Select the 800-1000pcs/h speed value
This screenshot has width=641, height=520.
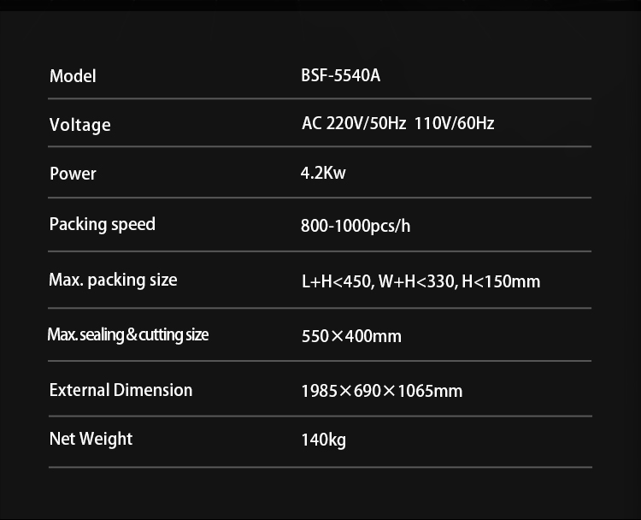point(356,227)
